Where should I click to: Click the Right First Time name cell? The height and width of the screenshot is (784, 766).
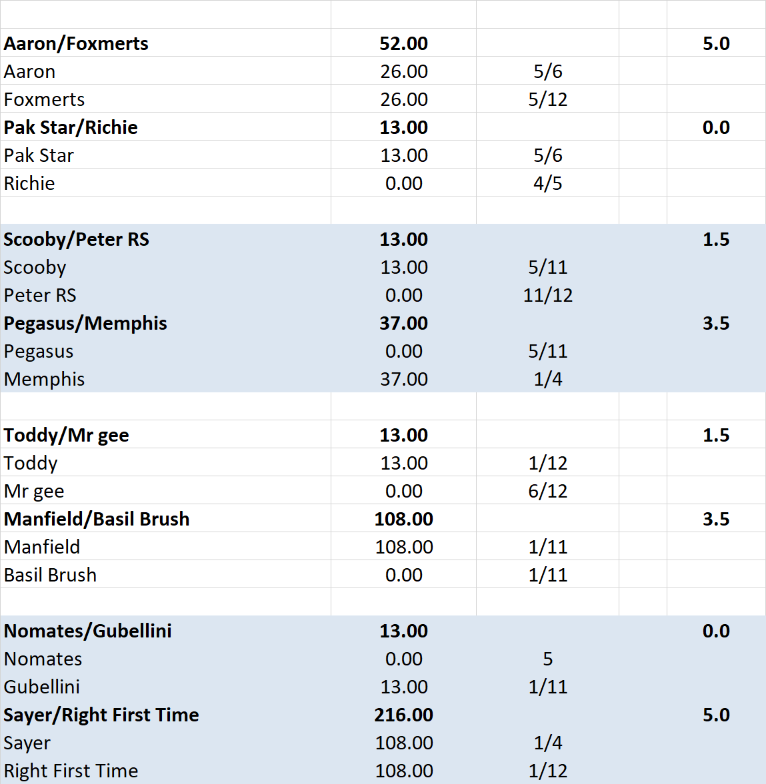click(x=71, y=771)
